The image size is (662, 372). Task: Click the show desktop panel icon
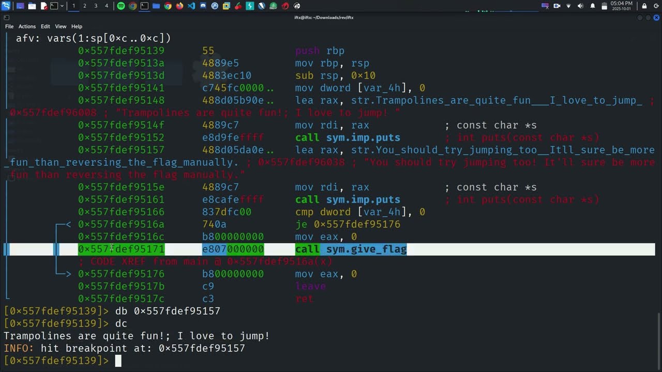pos(20,6)
